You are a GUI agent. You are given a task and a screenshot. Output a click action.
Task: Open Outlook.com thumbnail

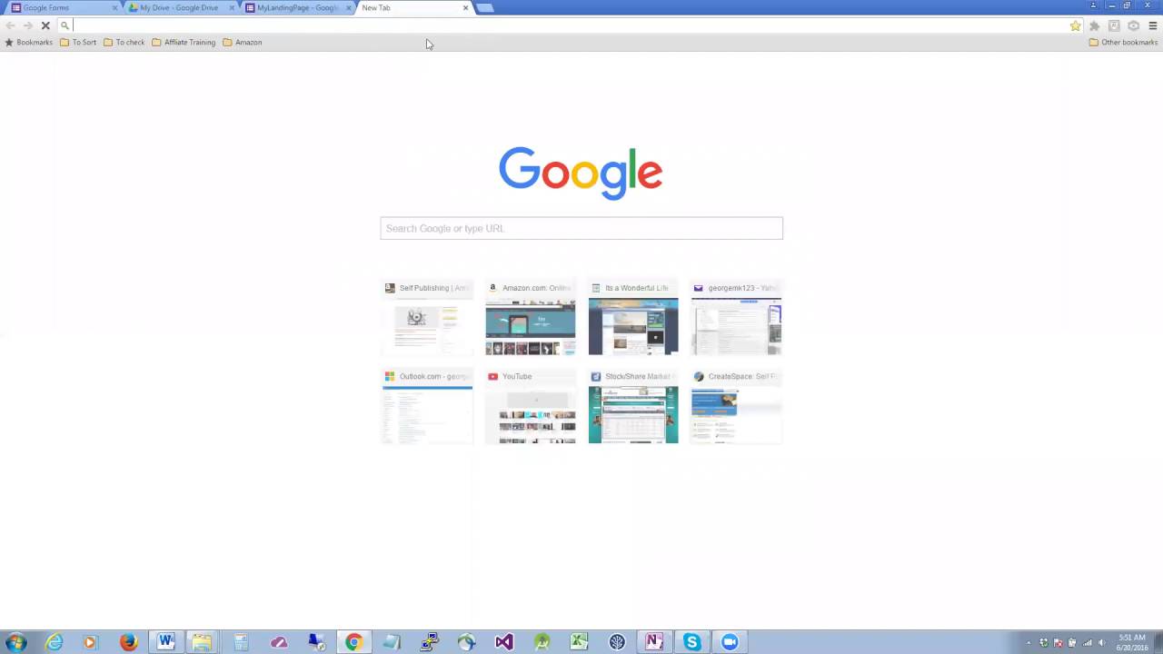[x=427, y=406]
